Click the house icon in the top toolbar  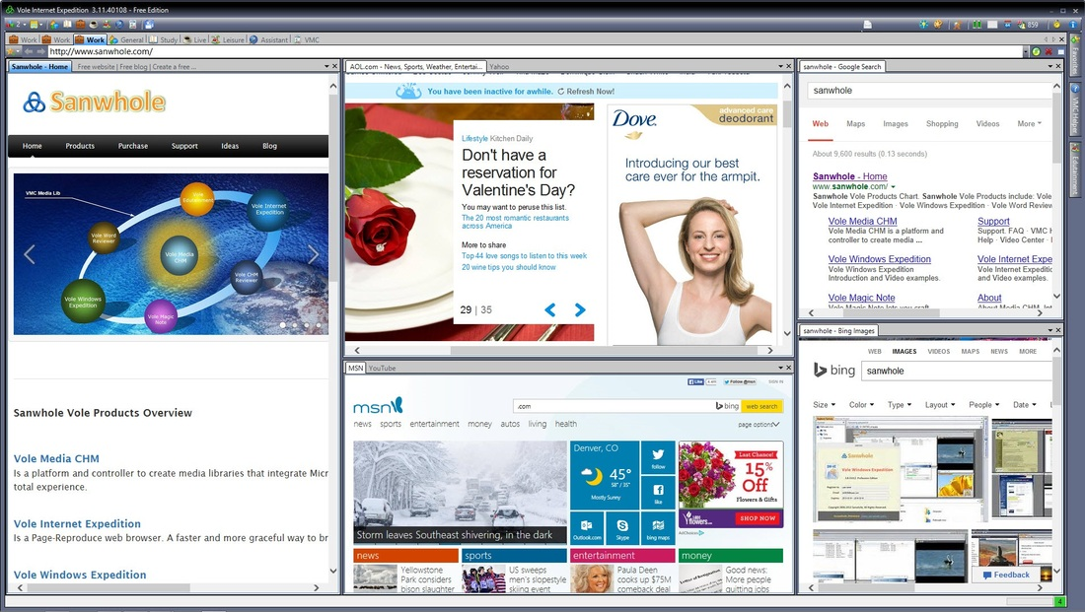pyautogui.click(x=53, y=25)
